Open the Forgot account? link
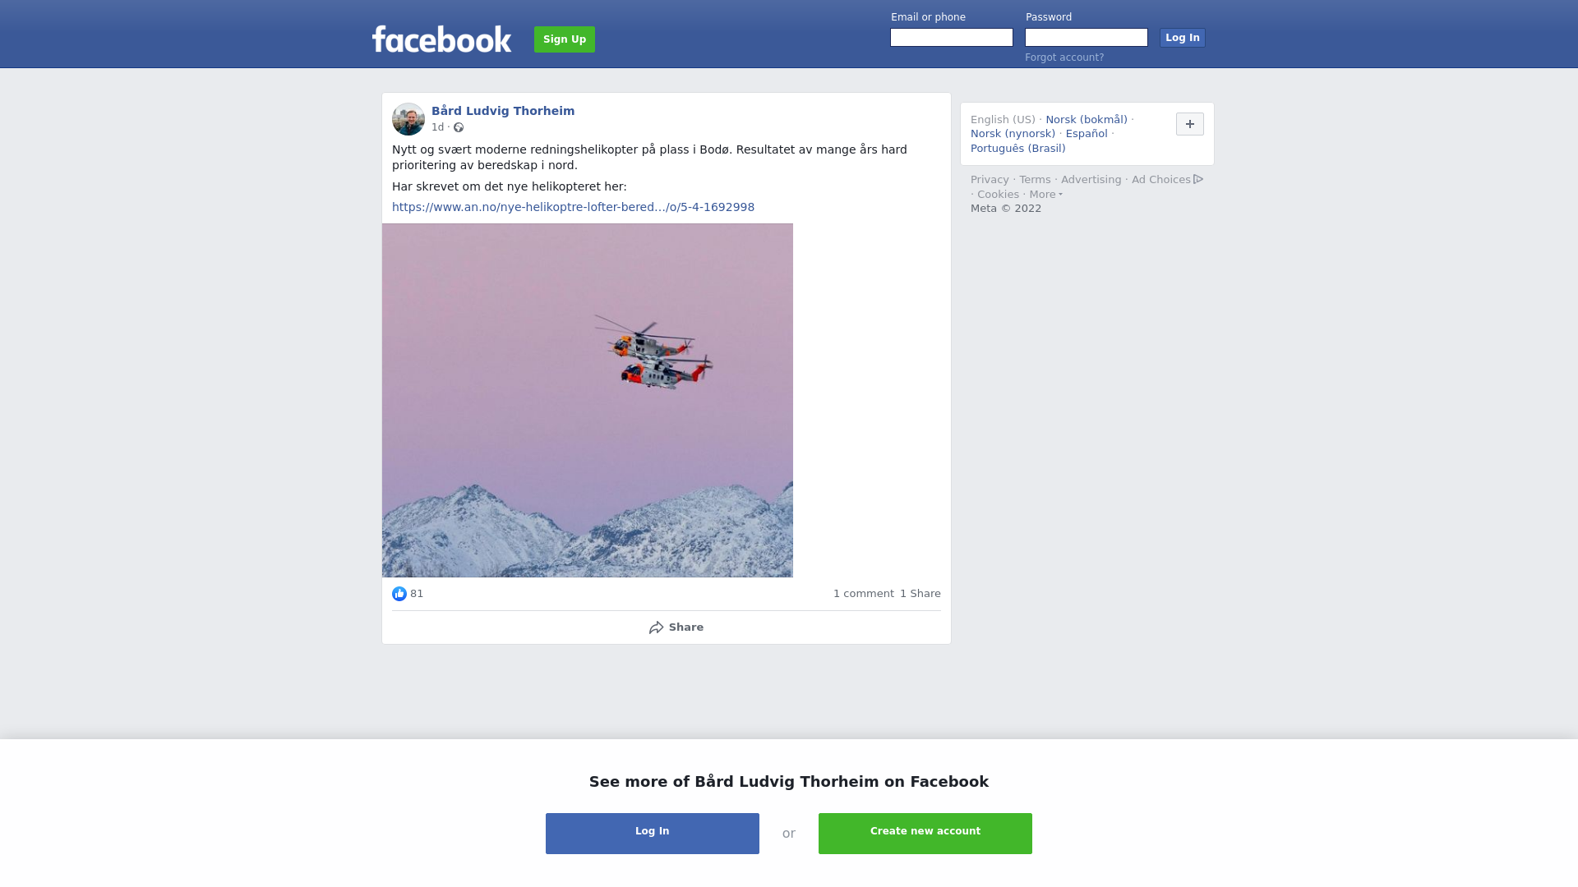The width and height of the screenshot is (1578, 887). pyautogui.click(x=1064, y=57)
